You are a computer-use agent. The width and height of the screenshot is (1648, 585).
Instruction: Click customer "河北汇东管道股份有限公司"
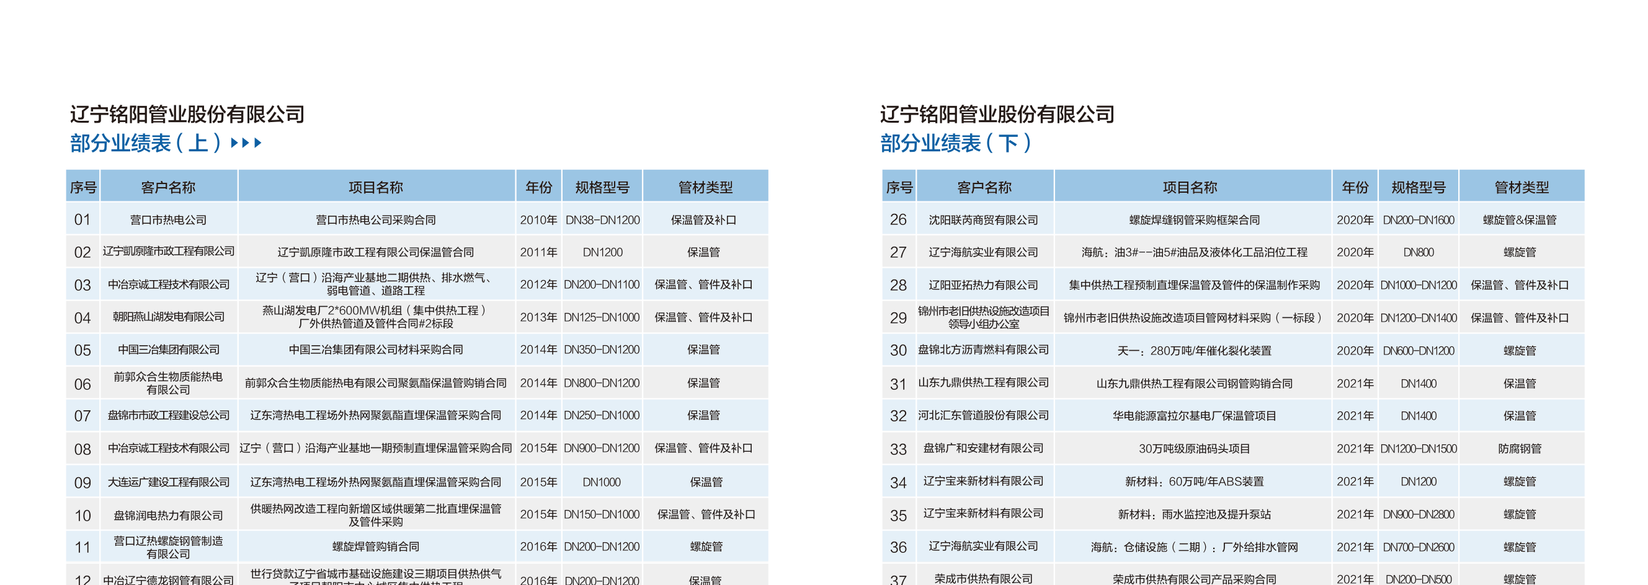point(983,416)
